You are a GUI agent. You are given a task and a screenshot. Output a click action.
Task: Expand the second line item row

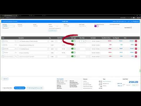[3, 45]
